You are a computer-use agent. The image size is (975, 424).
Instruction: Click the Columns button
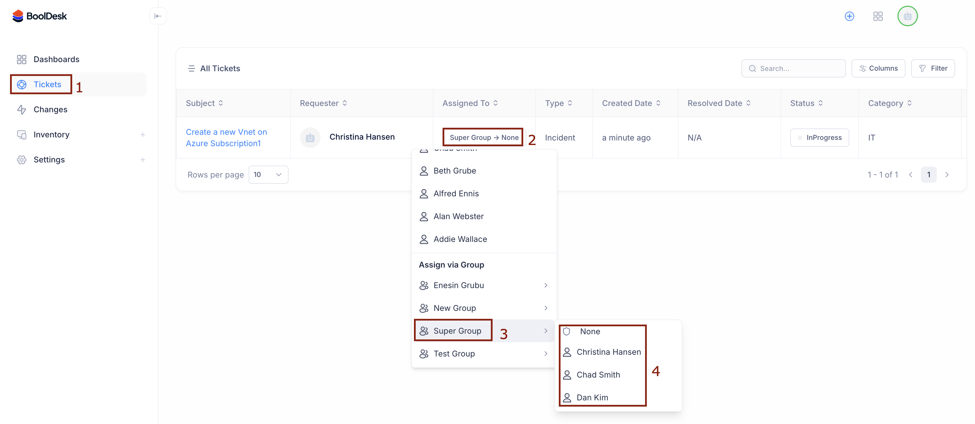[878, 68]
